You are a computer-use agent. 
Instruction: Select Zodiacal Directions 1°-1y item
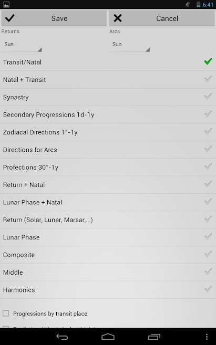pos(108,132)
